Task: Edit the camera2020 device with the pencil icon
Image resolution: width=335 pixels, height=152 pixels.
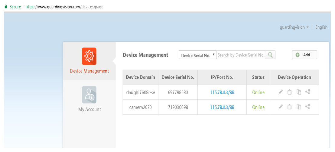Action: click(x=281, y=107)
